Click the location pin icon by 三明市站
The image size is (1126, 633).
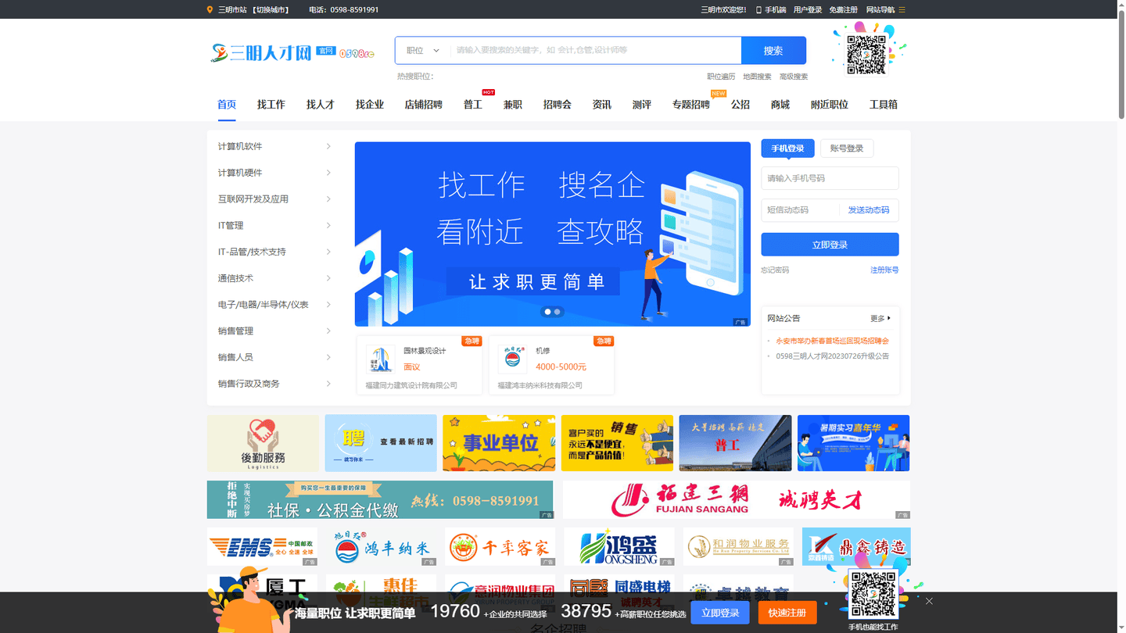(210, 9)
